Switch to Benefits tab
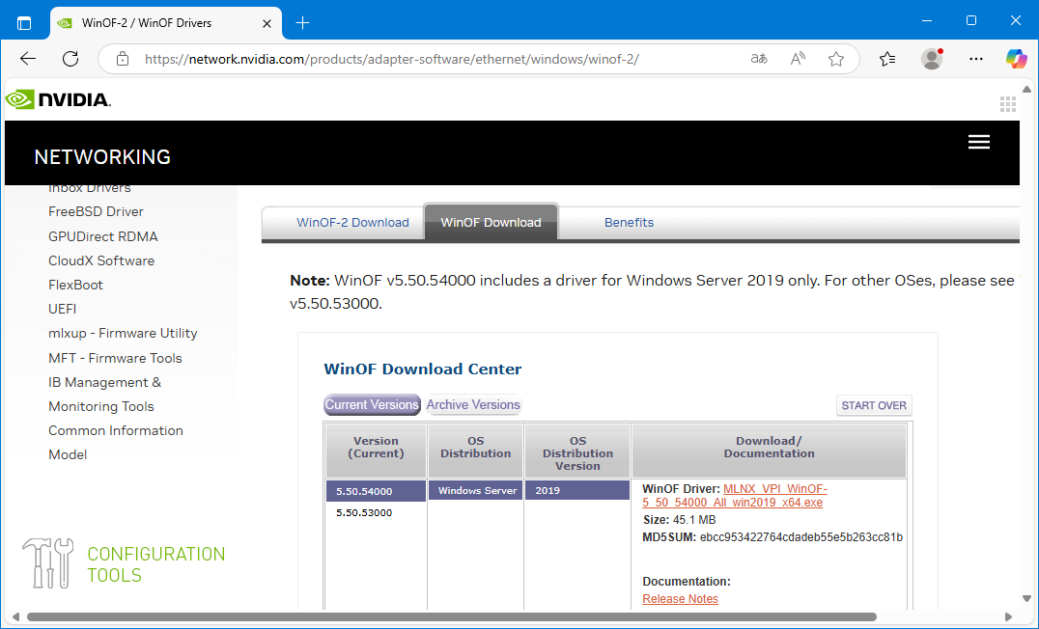The height and width of the screenshot is (629, 1039). [629, 223]
